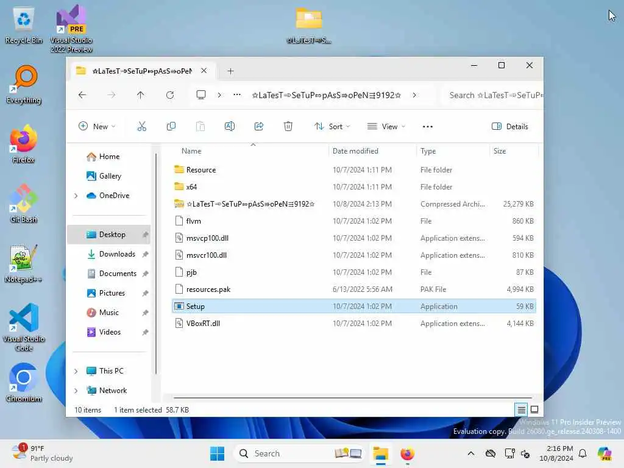The height and width of the screenshot is (468, 624).
Task: Click the navigation pane vertical scrollbar
Action: (156, 263)
